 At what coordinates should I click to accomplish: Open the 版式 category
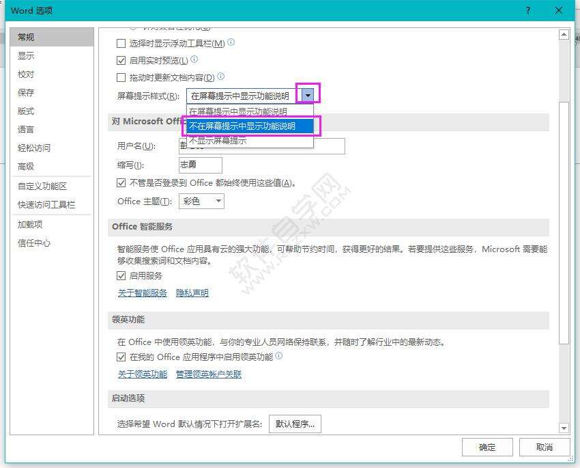(52, 111)
